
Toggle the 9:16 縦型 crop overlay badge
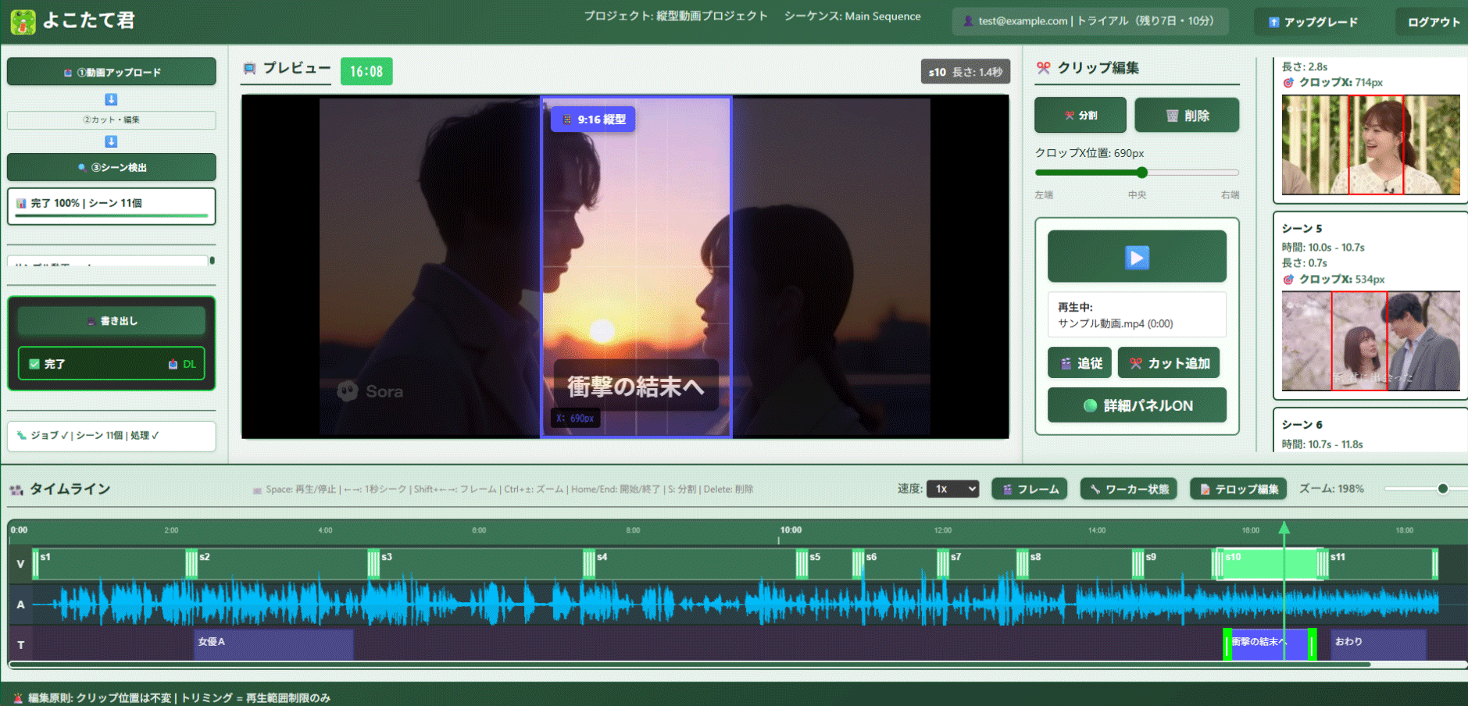593,119
